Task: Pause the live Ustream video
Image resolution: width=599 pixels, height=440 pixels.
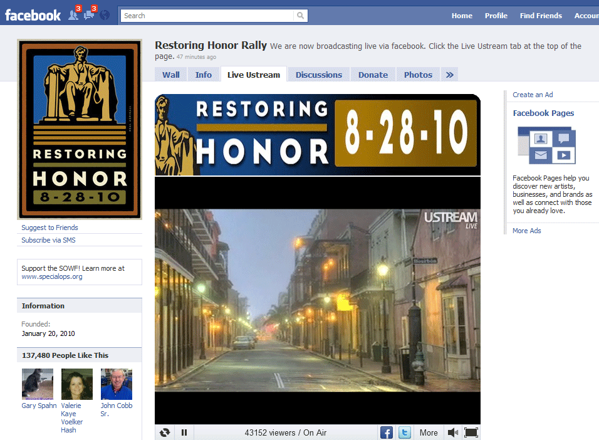Action: pyautogui.click(x=184, y=432)
